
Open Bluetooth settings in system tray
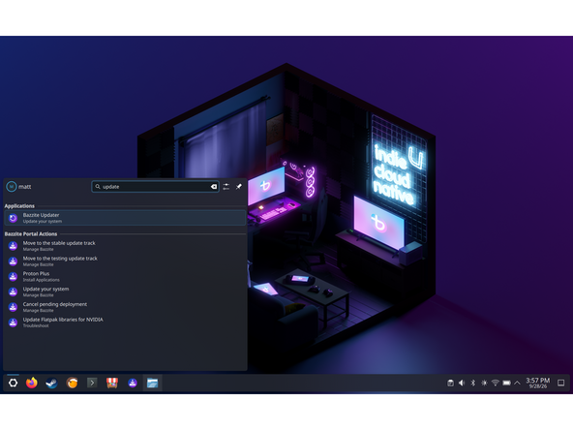(473, 383)
